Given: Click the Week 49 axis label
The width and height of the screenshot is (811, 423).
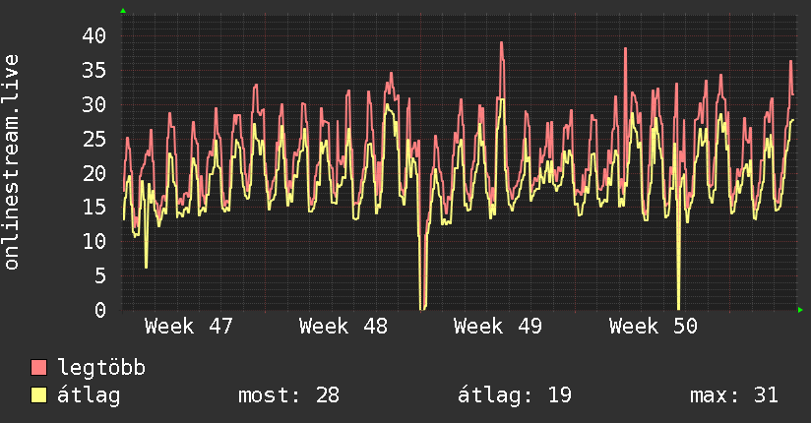Looking at the screenshot, I should pos(498,327).
